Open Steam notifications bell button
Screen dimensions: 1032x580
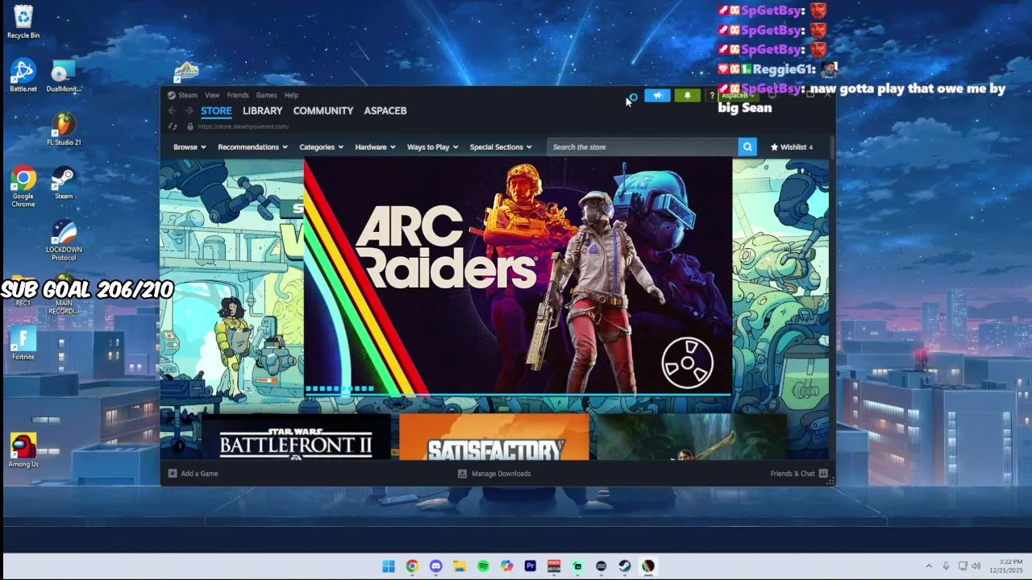click(687, 95)
